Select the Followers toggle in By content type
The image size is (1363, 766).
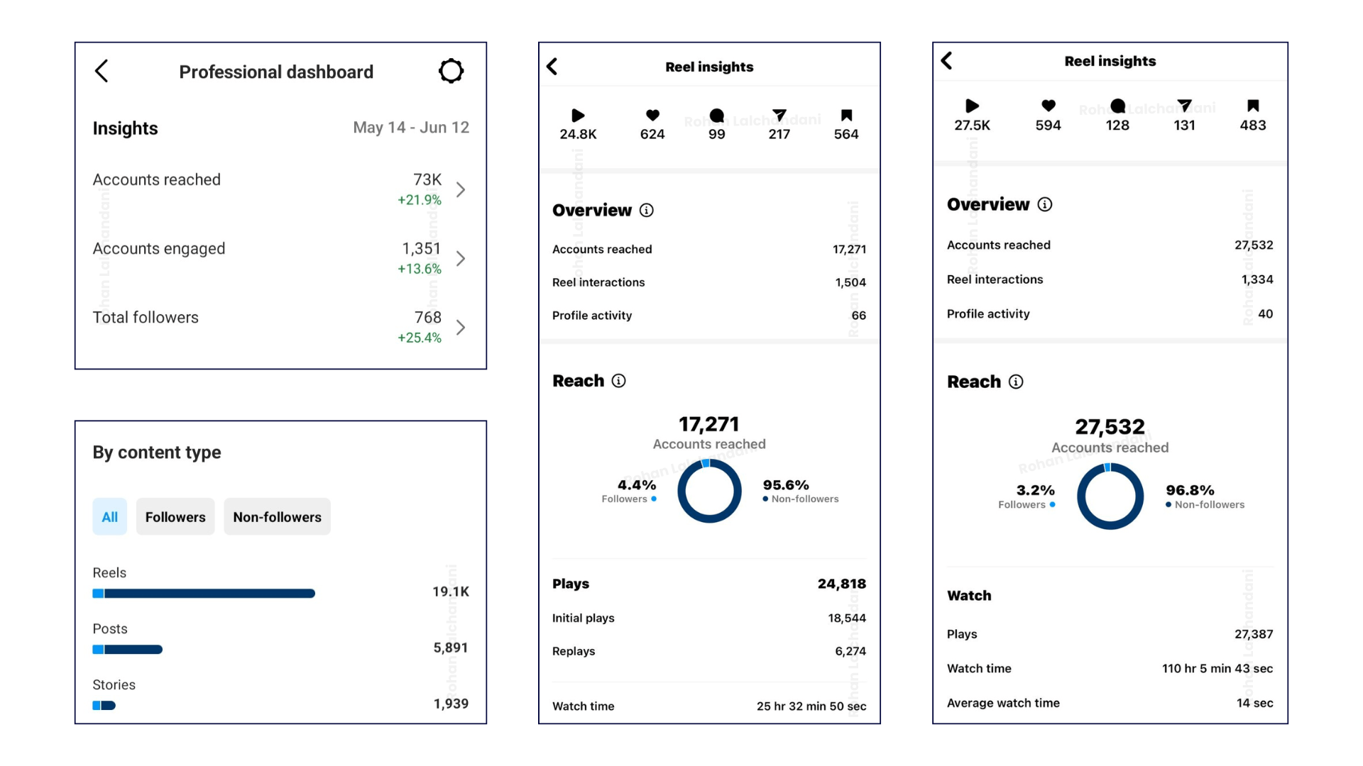tap(175, 517)
